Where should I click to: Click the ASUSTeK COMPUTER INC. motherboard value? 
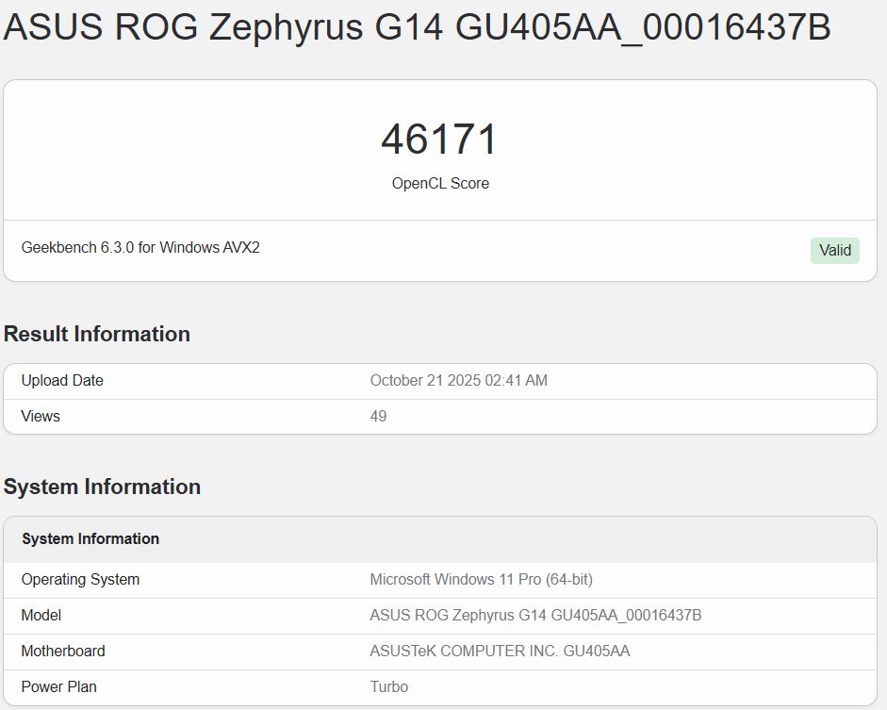(500, 652)
